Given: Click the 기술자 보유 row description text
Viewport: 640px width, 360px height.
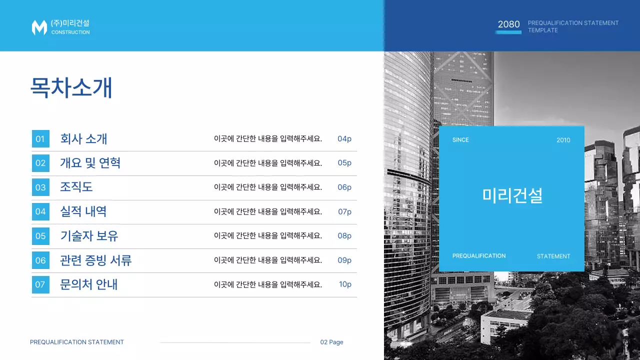Looking at the screenshot, I should 268,236.
